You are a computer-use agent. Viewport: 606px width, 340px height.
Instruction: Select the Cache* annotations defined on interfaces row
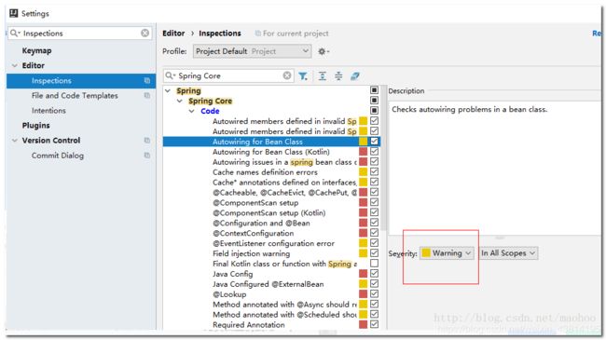(x=284, y=182)
